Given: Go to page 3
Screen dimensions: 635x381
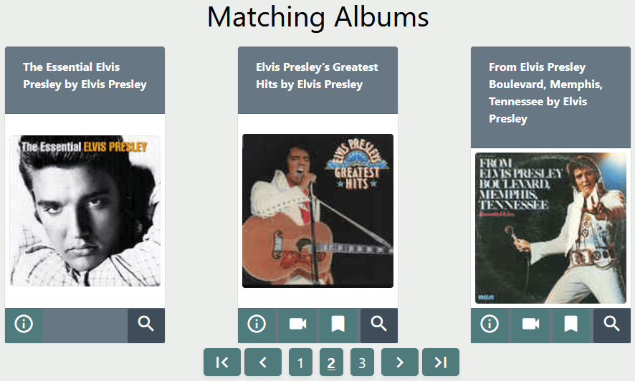Looking at the screenshot, I should (362, 362).
